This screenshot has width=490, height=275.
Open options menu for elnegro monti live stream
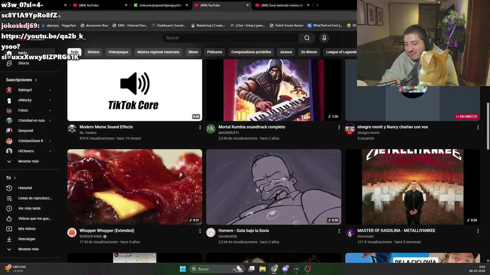coord(478,127)
